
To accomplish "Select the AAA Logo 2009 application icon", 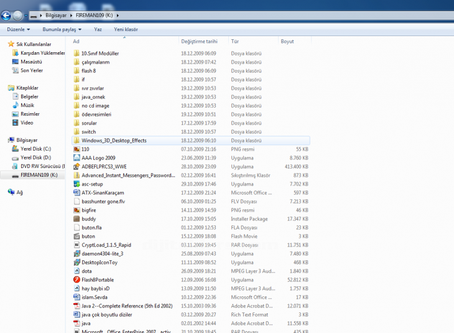I will [76, 157].
